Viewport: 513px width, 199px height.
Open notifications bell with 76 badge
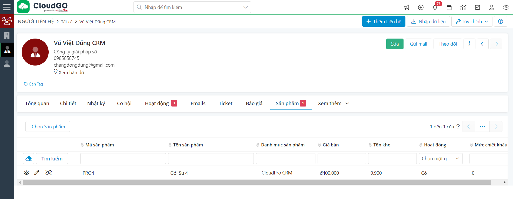(435, 8)
